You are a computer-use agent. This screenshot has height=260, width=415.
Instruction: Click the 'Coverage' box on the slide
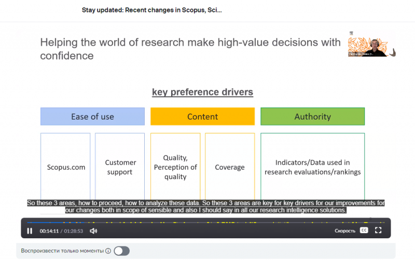pos(230,167)
